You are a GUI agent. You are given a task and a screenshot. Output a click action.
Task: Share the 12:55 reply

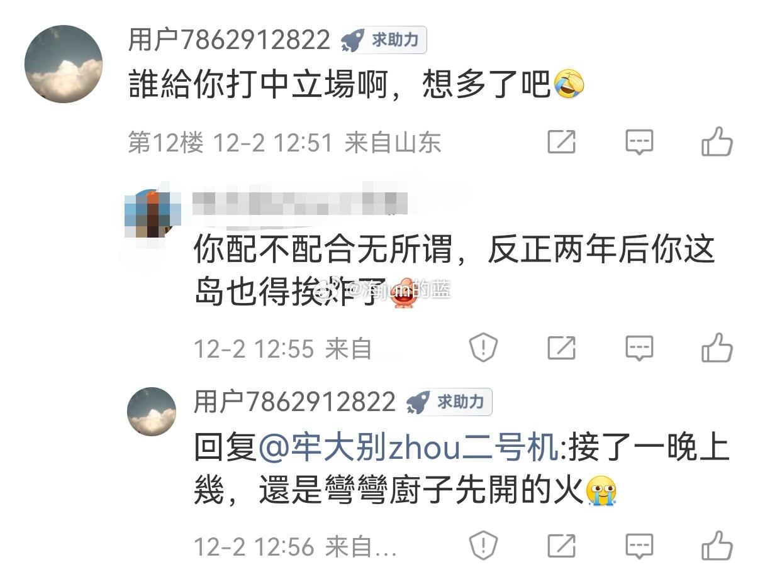point(561,347)
